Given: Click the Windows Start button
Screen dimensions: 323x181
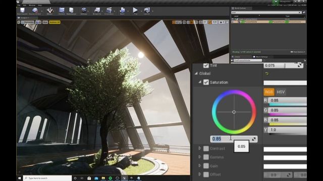Looking at the screenshot, I should [20, 178].
